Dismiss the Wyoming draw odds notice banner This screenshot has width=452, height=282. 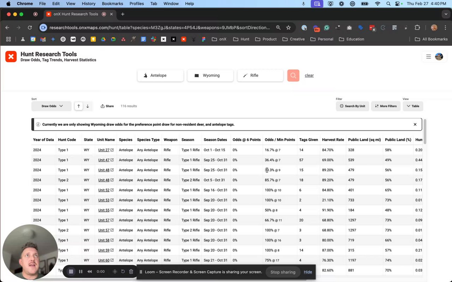click(415, 124)
